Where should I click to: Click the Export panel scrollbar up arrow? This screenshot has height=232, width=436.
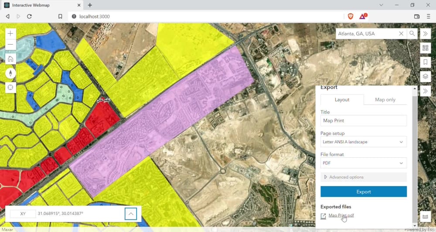click(415, 88)
